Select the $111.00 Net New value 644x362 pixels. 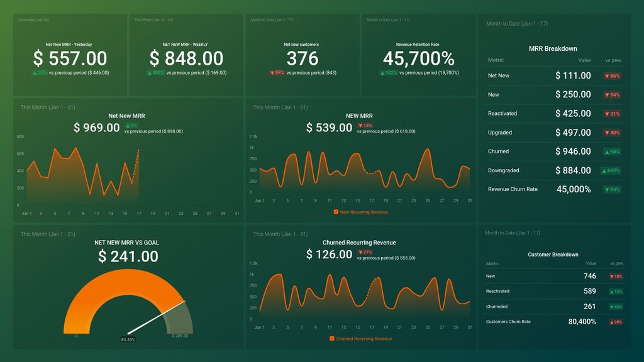pyautogui.click(x=573, y=75)
